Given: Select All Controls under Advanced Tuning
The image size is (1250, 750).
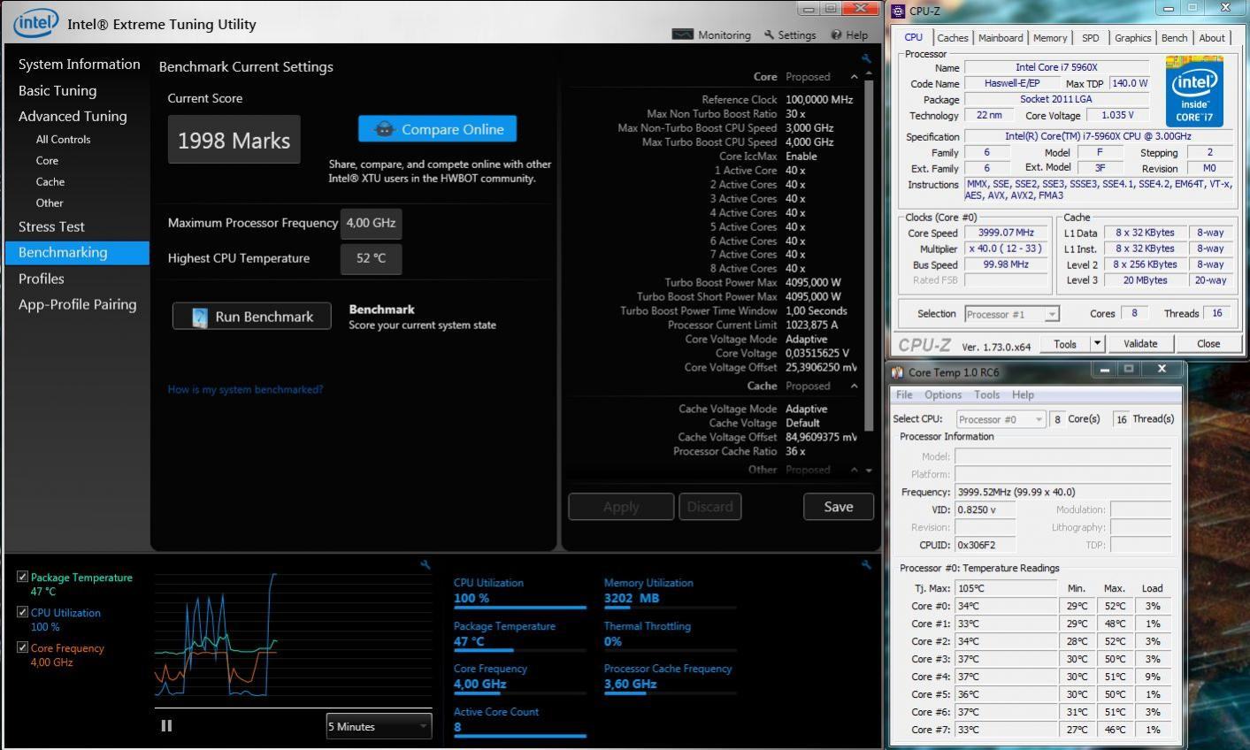Looking at the screenshot, I should click(x=63, y=140).
